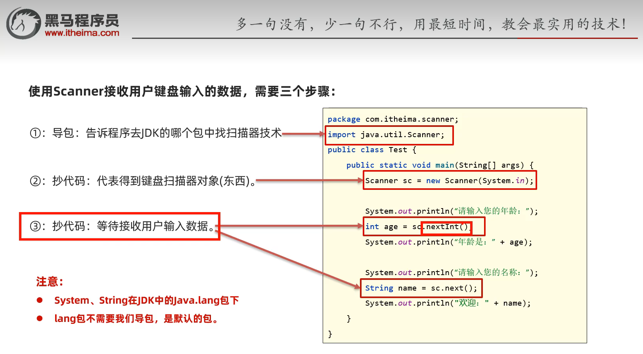The width and height of the screenshot is (643, 354).
Task: Click step ③ 等待接收用户输入数据 text
Action: (122, 226)
